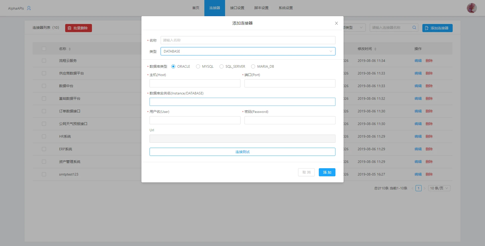The height and width of the screenshot is (246, 485).
Task: Switch to 连接器 tab
Action: pyautogui.click(x=215, y=8)
